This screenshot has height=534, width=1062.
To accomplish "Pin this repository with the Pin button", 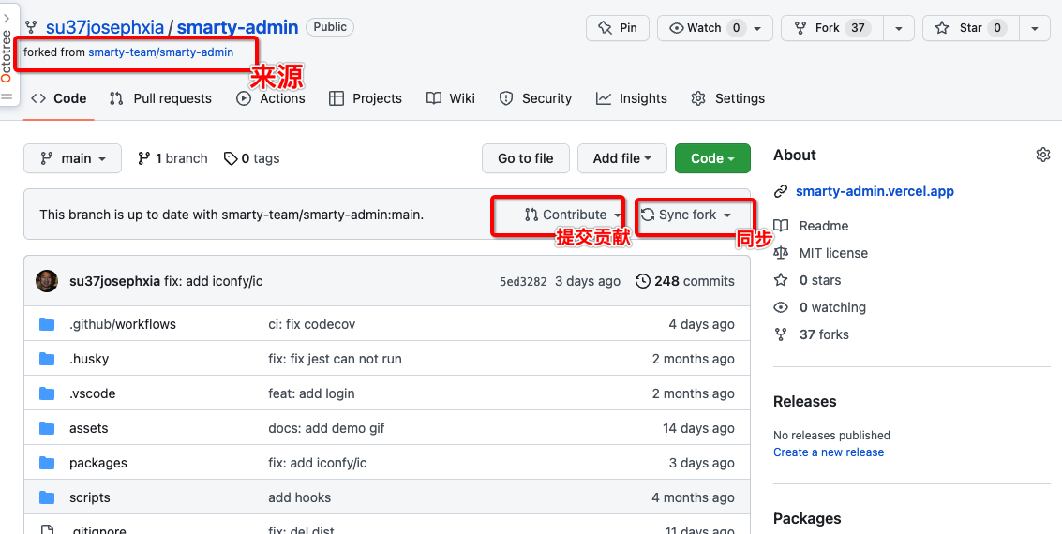I will pos(617,28).
